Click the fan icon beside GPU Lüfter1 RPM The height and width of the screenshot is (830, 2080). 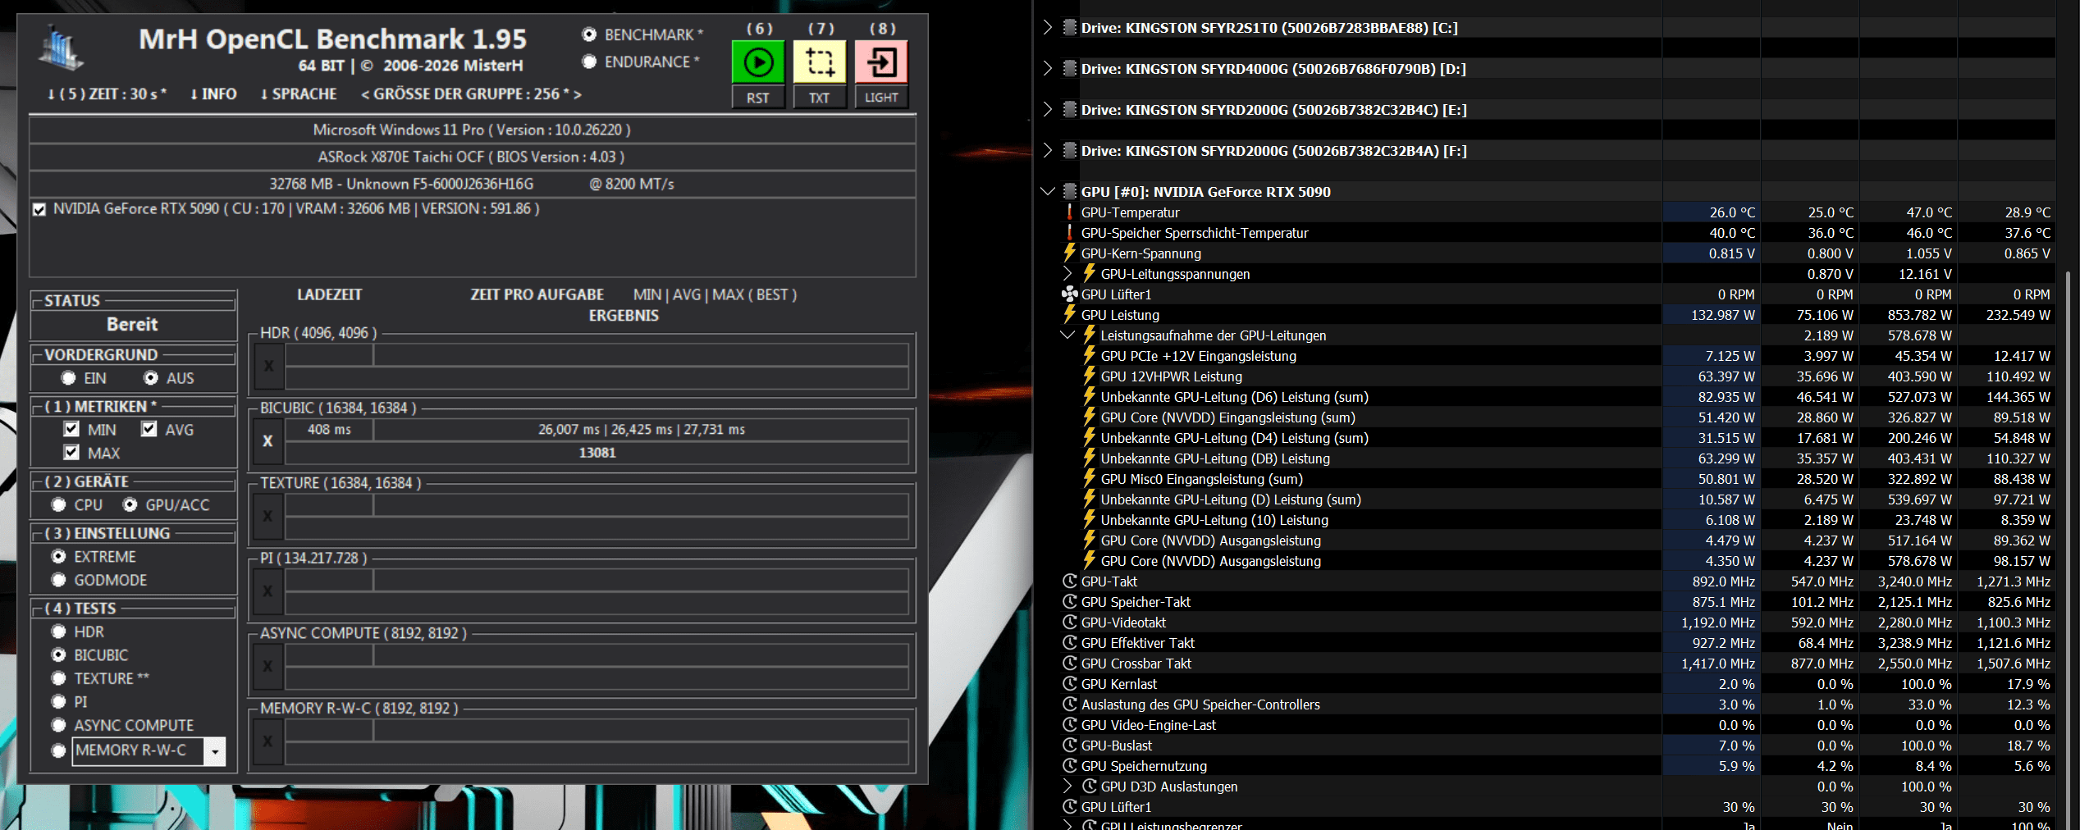[x=1070, y=294]
